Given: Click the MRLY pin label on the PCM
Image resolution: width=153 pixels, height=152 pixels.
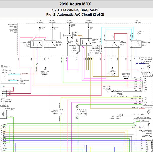Looking at the screenshot, I should coord(145,83).
